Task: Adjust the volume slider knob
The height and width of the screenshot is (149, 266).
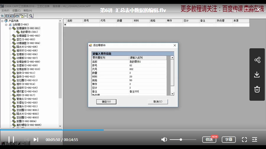Action: pyautogui.click(x=181, y=140)
